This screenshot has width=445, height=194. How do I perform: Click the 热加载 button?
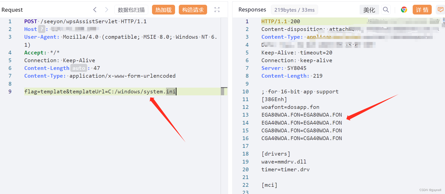pyautogui.click(x=164, y=10)
